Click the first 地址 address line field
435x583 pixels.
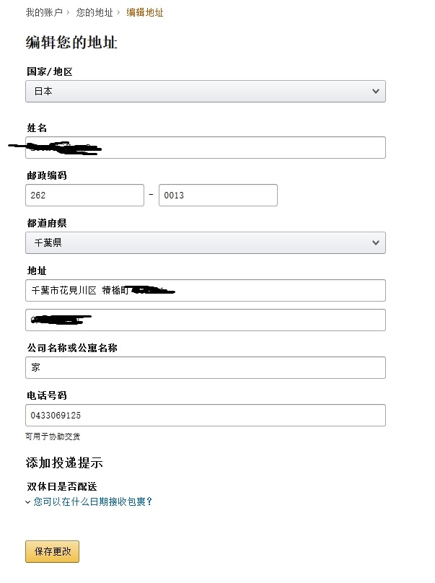click(x=204, y=291)
